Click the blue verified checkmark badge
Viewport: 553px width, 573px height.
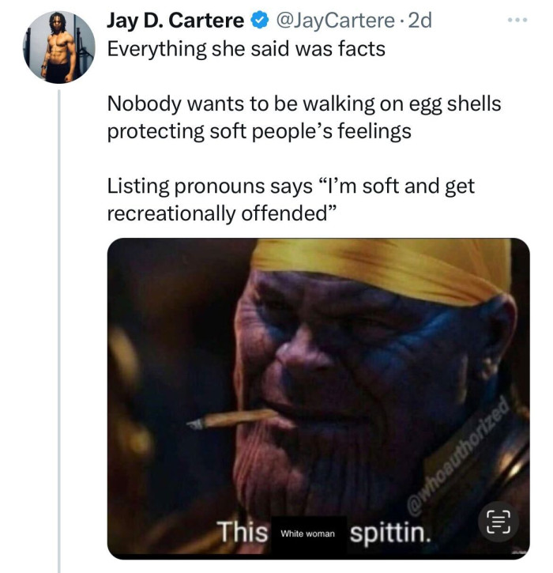click(260, 20)
